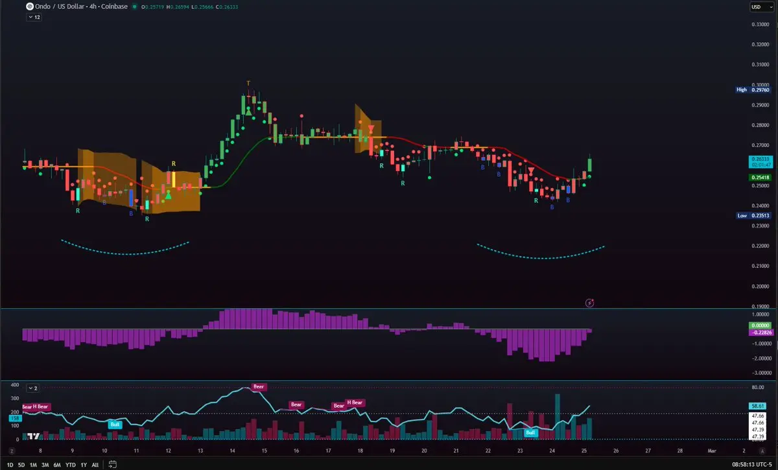This screenshot has width=778, height=470.
Task: Click the Mar label on the time axis
Action: coord(712,450)
